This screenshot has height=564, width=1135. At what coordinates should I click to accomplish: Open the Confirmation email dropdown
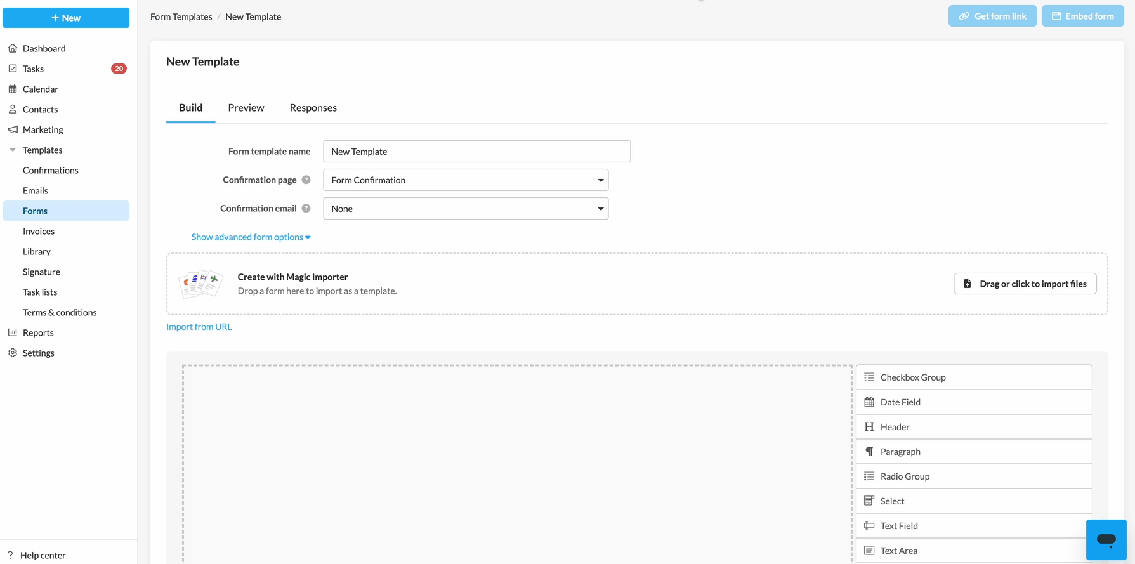click(x=466, y=209)
